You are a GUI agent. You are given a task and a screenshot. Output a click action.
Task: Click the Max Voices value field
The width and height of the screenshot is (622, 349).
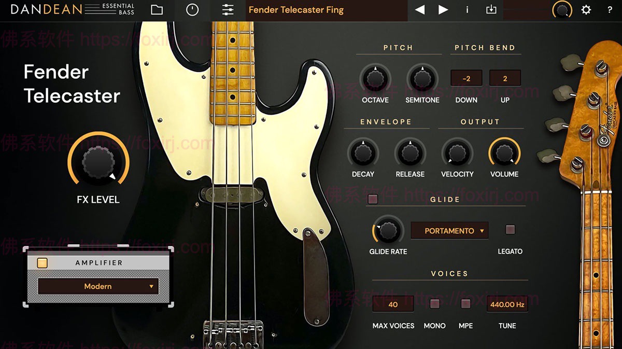392,304
